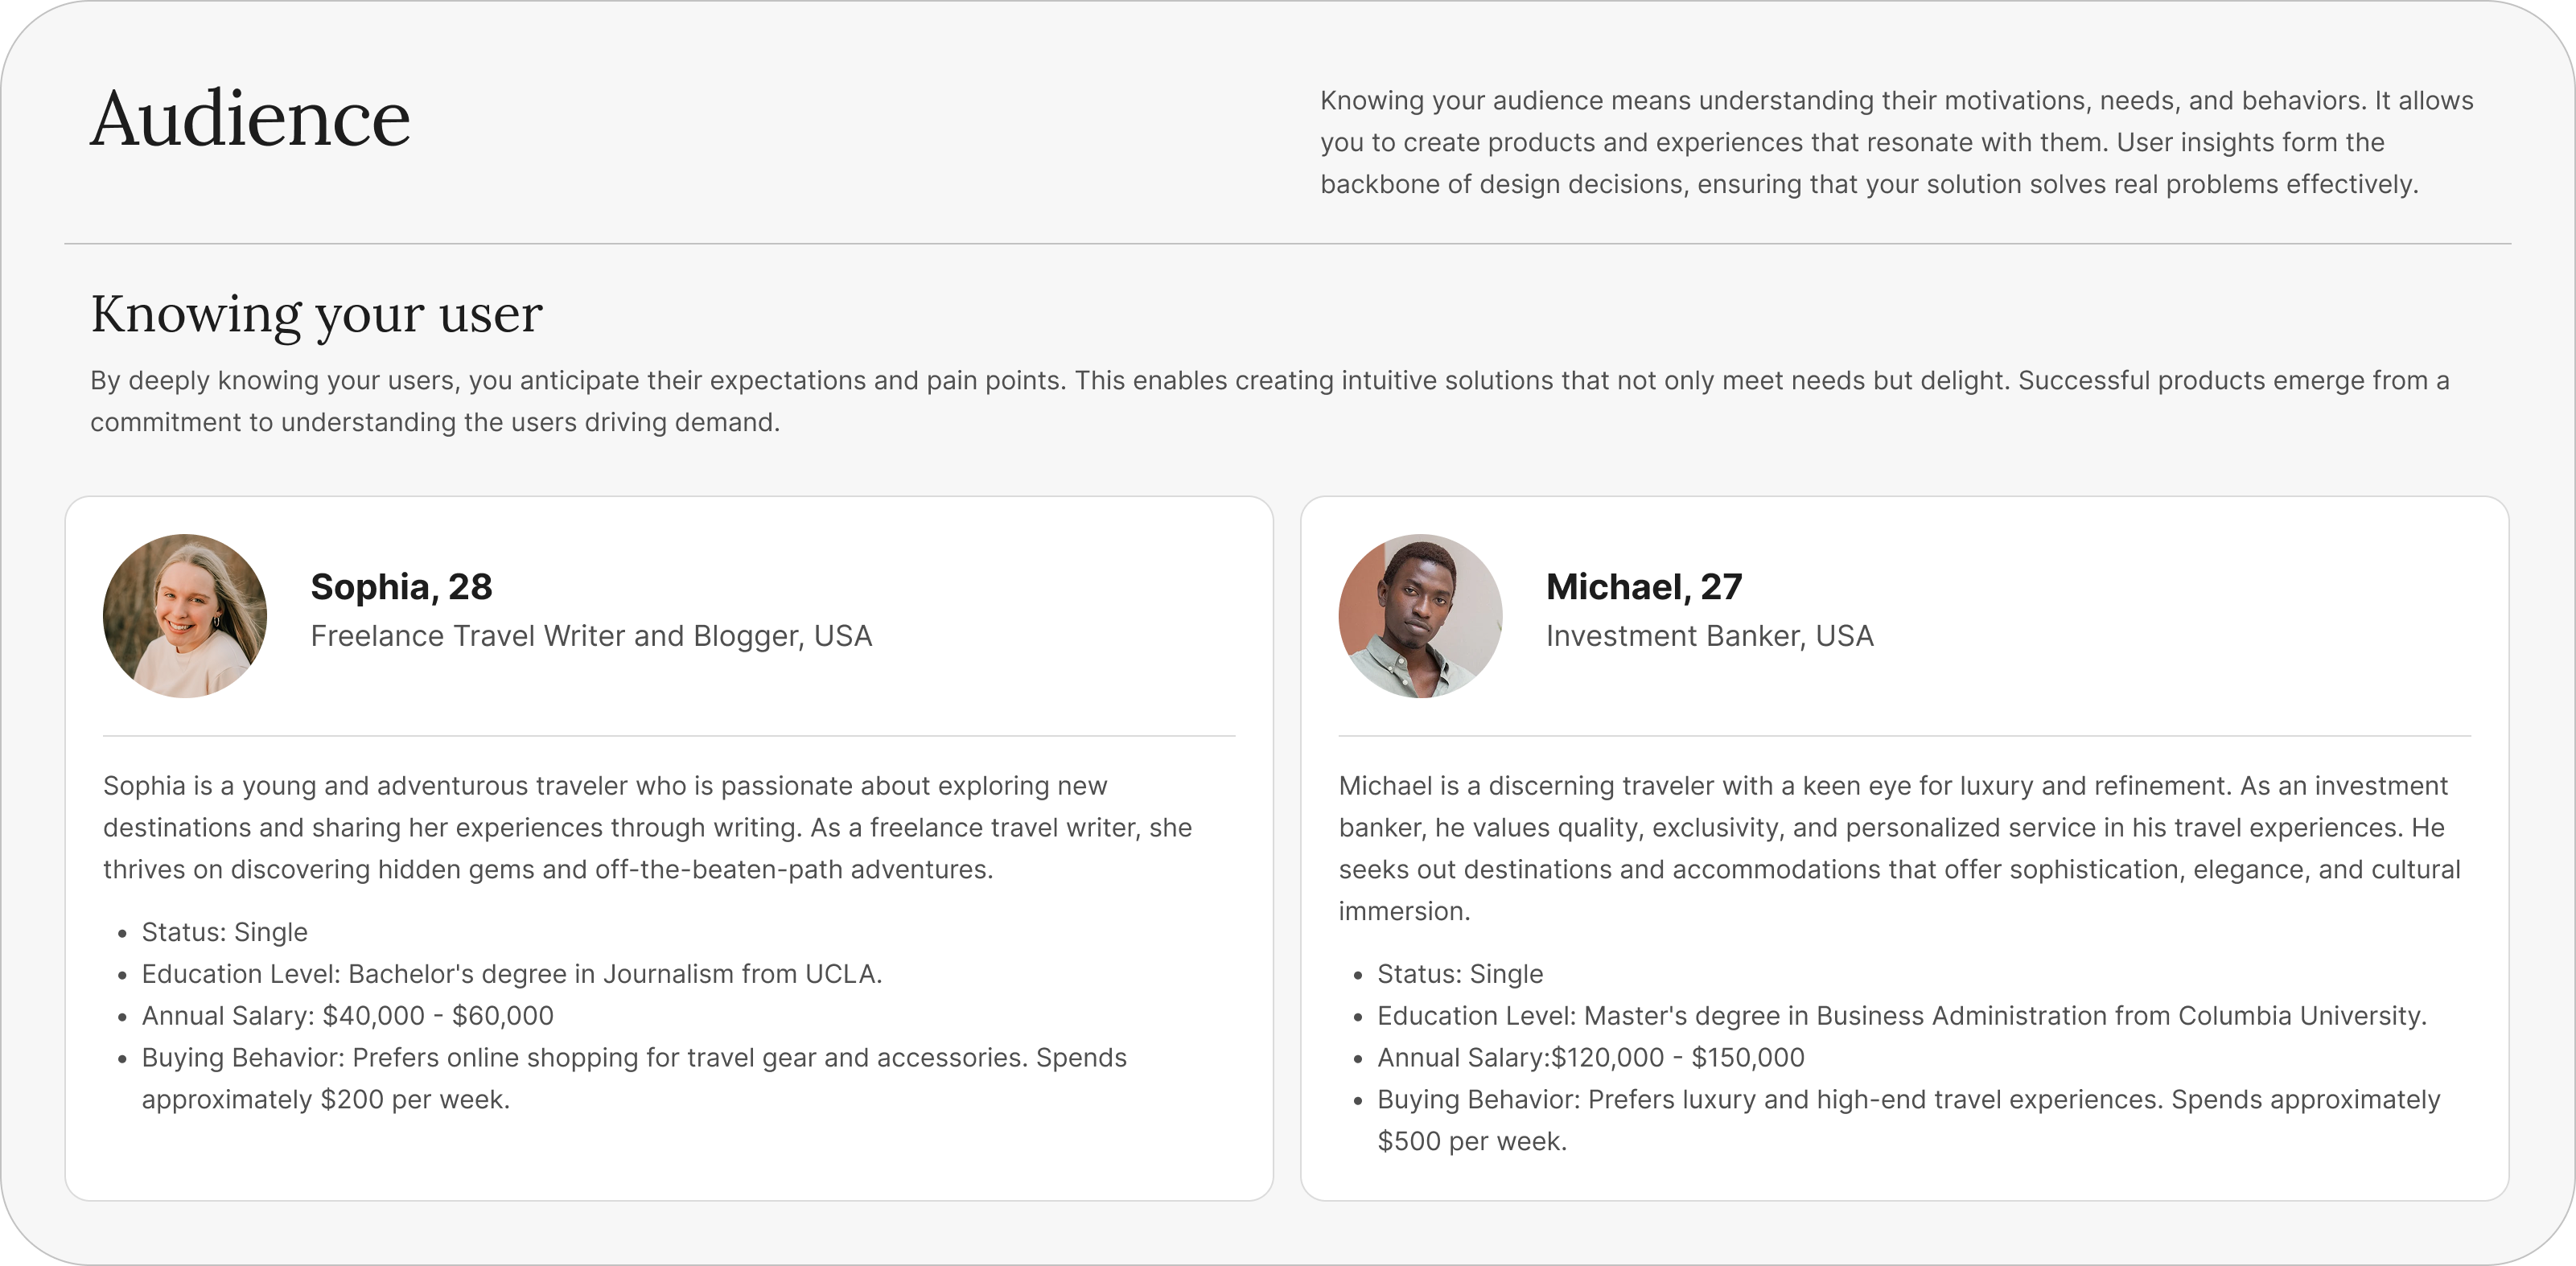Select the Sophia, 28 name heading
Image resolution: width=2576 pixels, height=1266 pixels.
click(x=401, y=587)
